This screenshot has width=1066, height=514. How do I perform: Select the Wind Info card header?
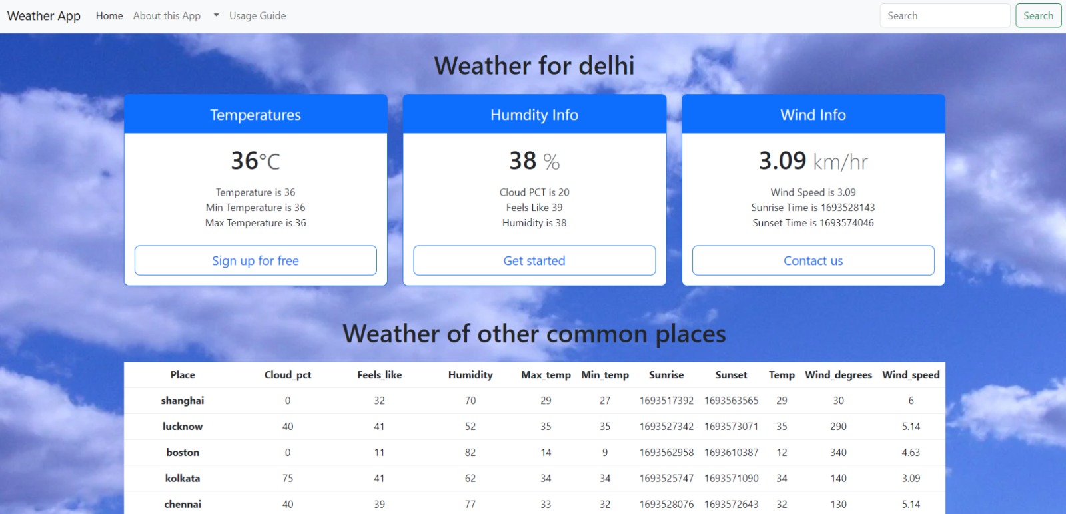pyautogui.click(x=813, y=115)
